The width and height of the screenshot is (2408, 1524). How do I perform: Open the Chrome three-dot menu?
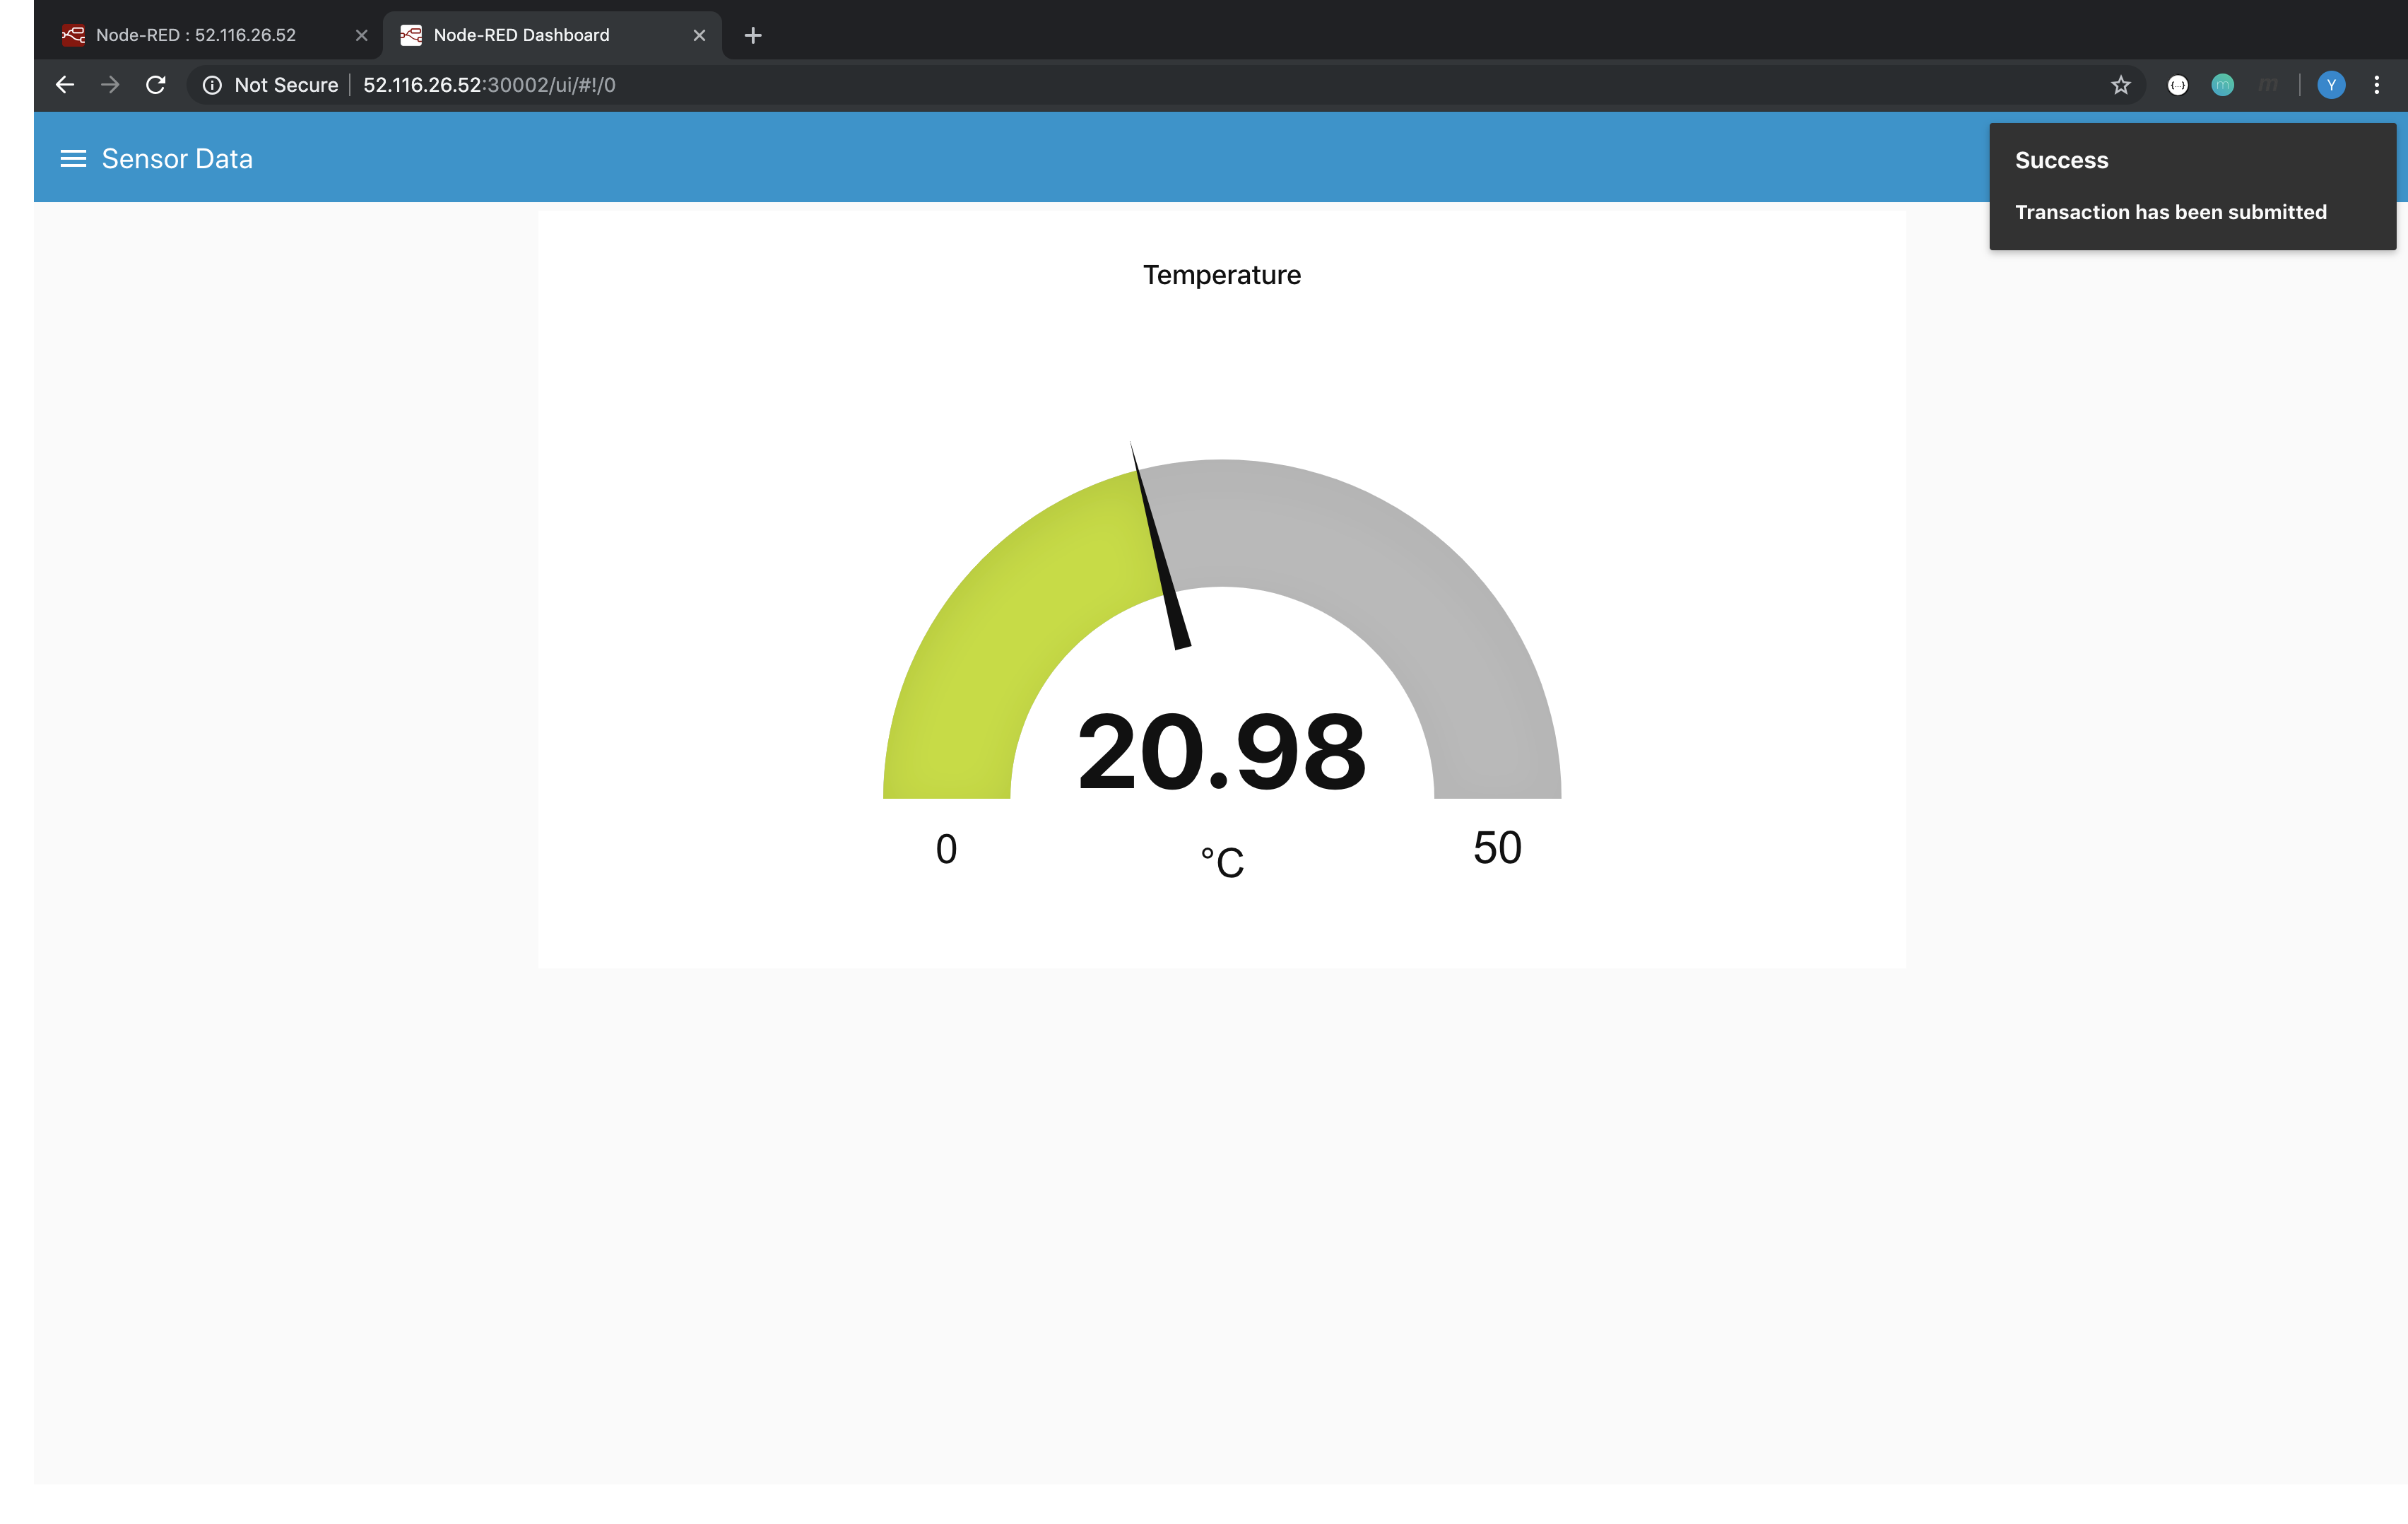2376,85
